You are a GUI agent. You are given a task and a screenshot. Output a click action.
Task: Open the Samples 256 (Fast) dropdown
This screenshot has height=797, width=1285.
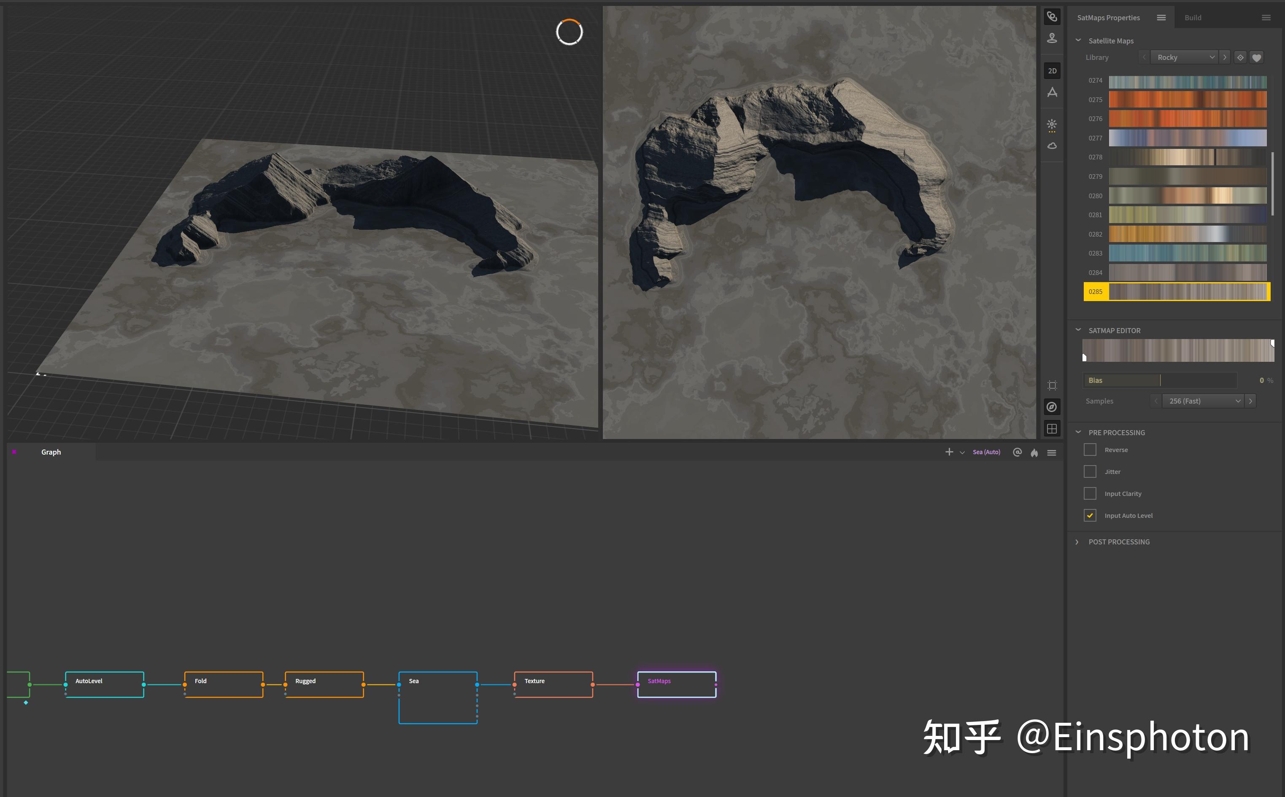pos(1203,401)
